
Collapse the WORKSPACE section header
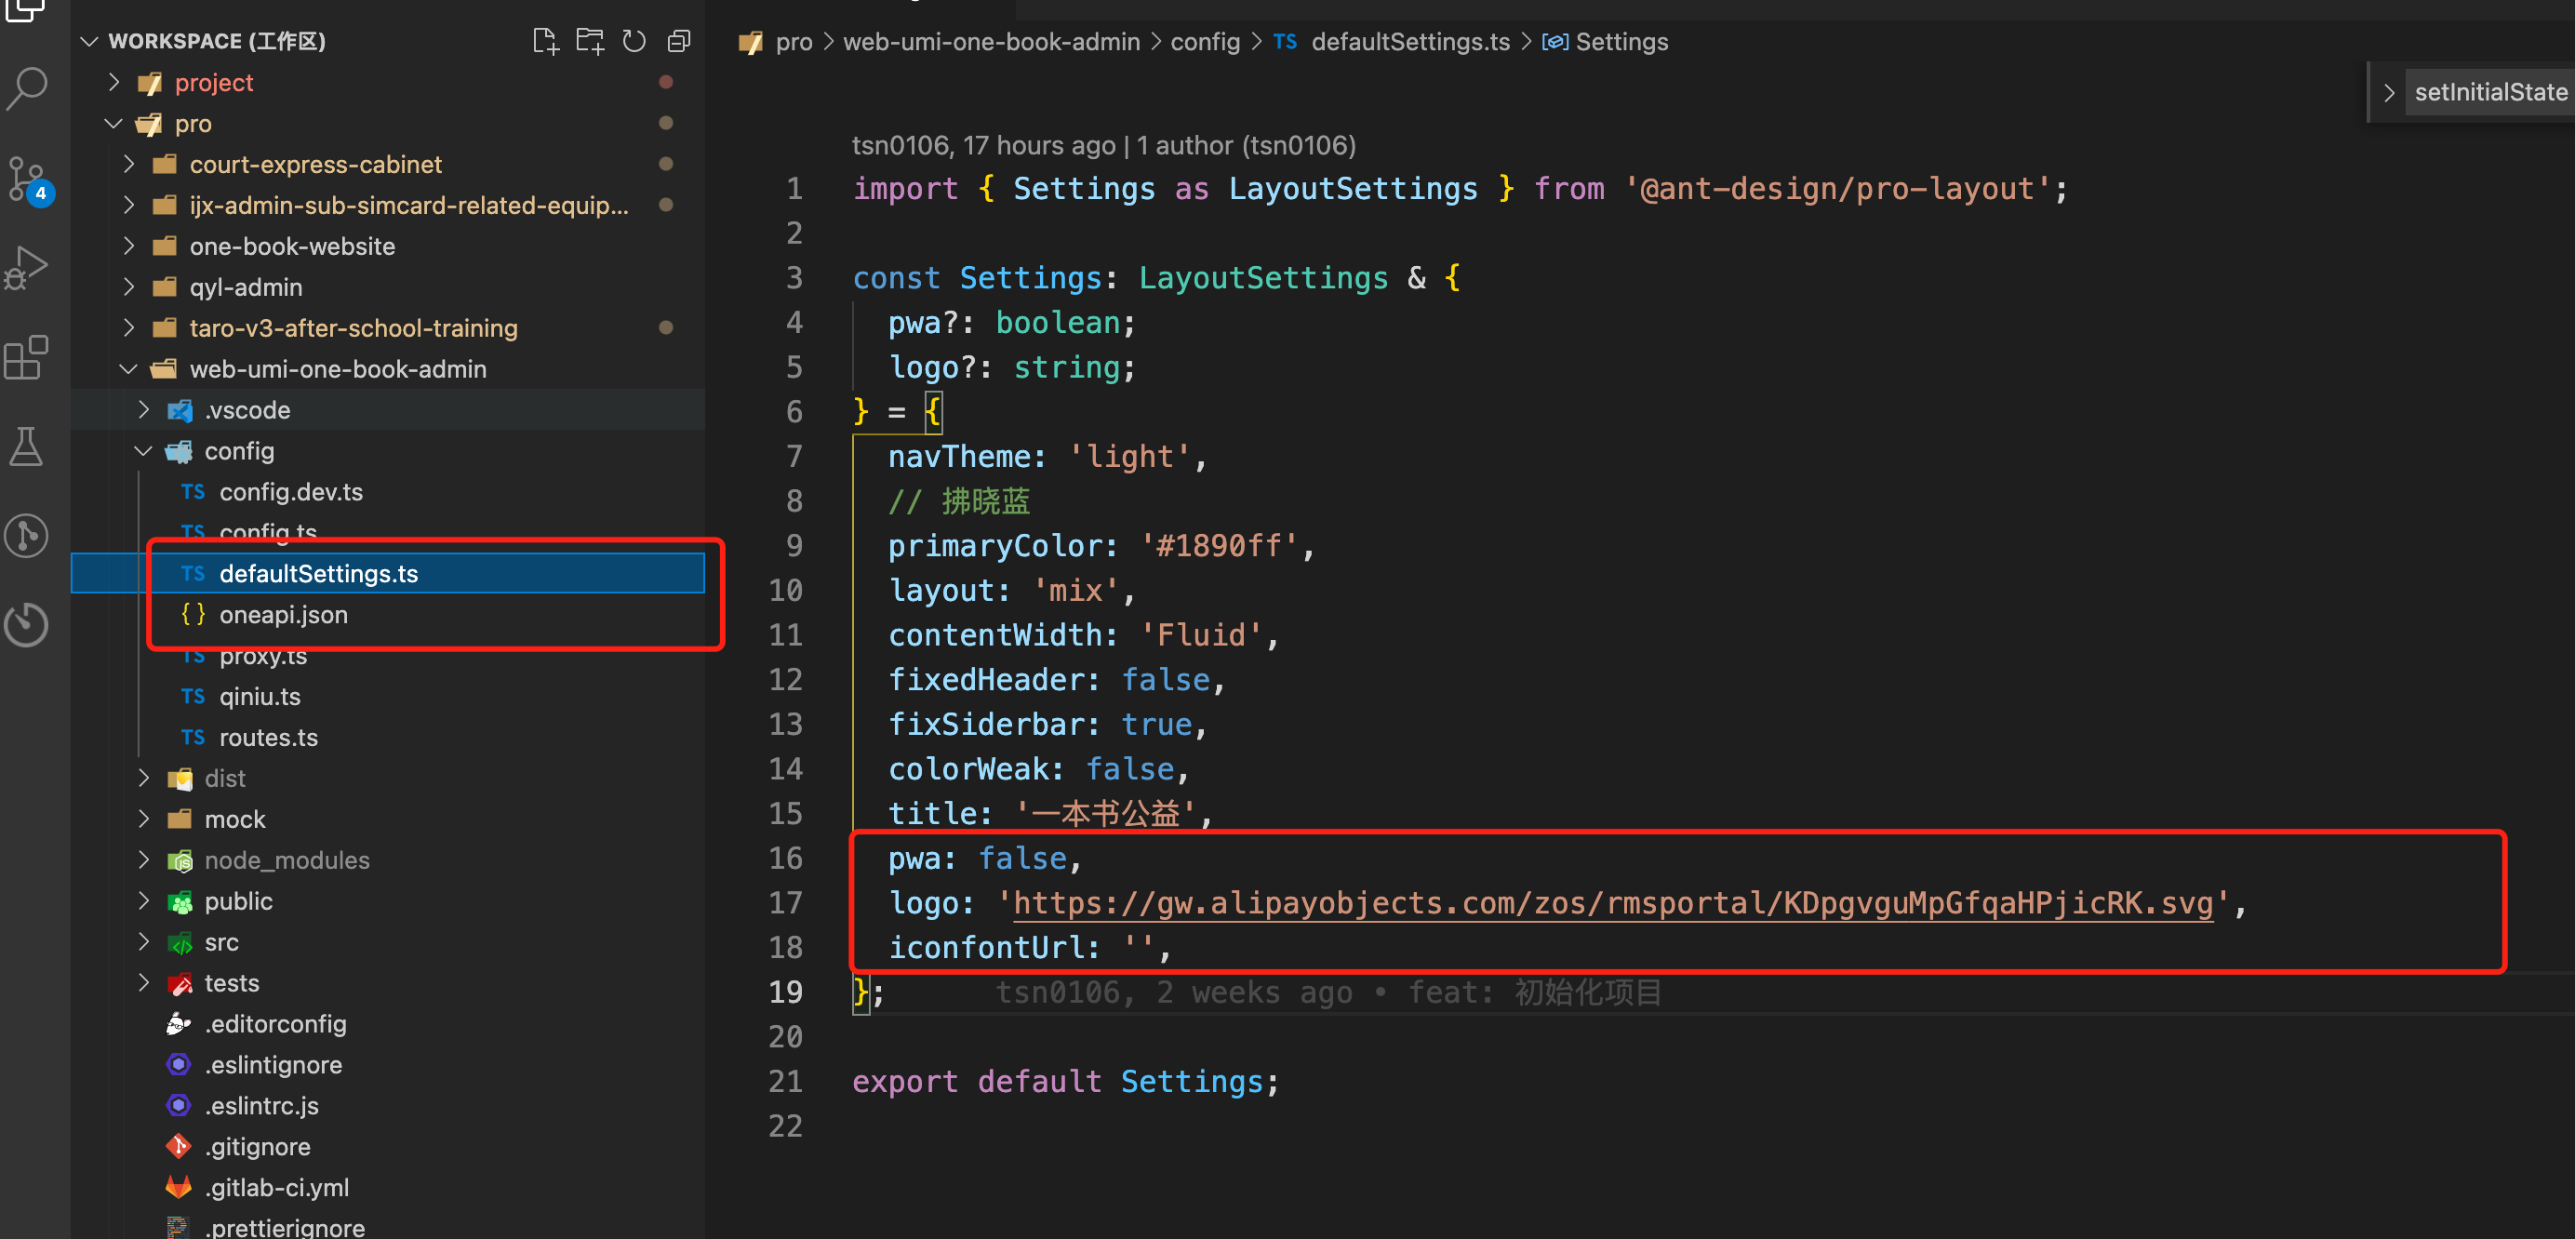(x=216, y=41)
